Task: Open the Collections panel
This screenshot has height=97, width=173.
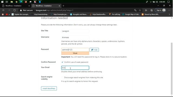Action: click(x=152, y=10)
